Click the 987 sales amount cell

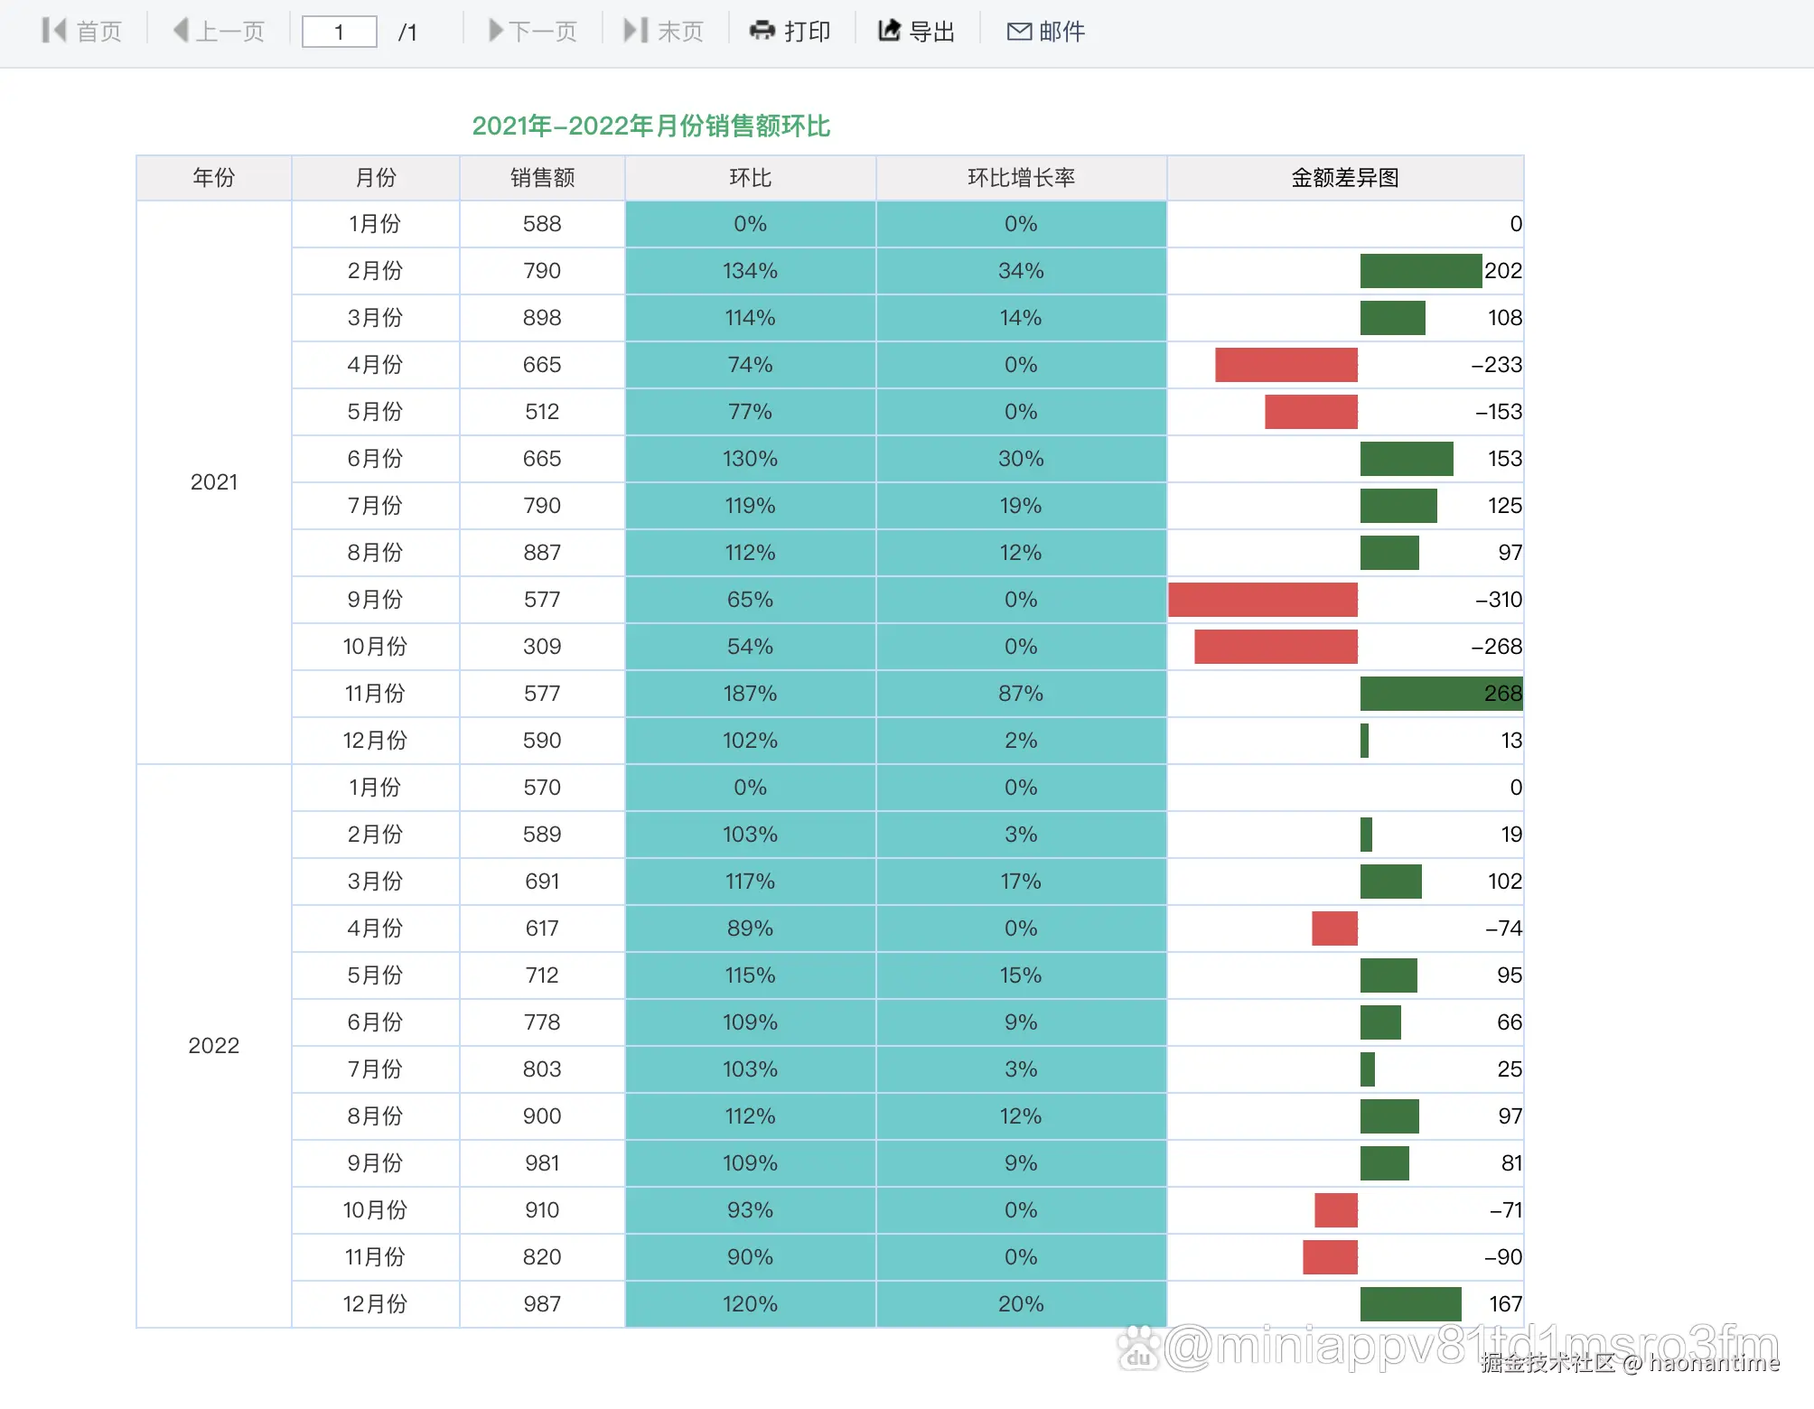point(542,1304)
